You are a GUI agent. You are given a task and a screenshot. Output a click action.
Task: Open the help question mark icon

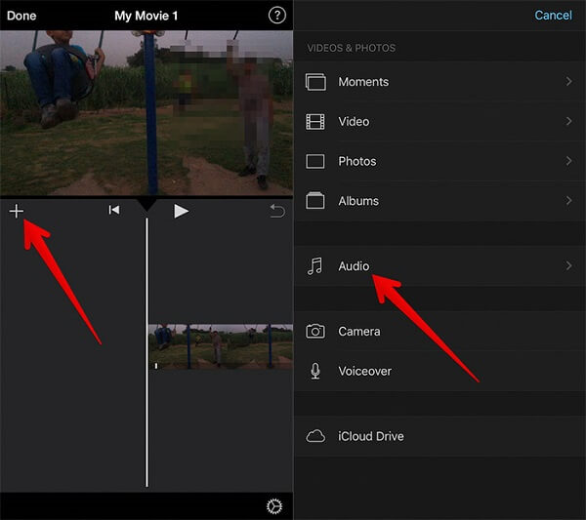coord(277,16)
